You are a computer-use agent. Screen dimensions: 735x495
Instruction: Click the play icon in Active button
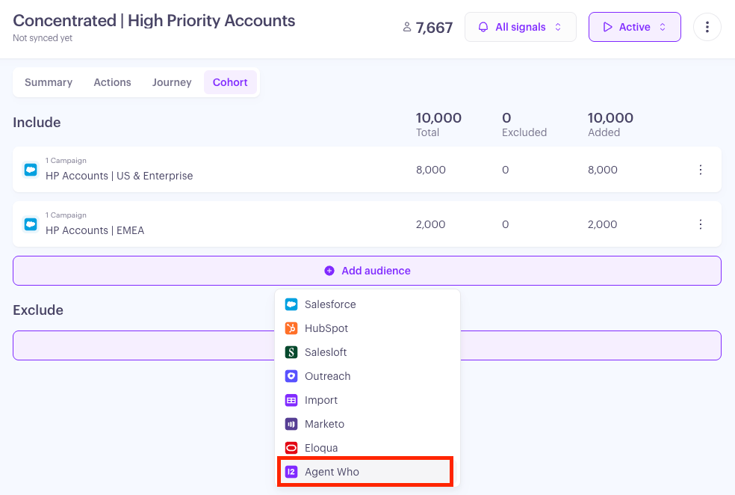click(607, 27)
